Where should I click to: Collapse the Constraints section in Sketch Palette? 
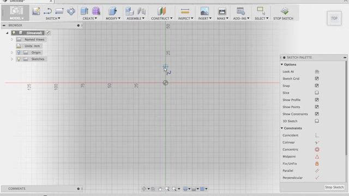282,128
